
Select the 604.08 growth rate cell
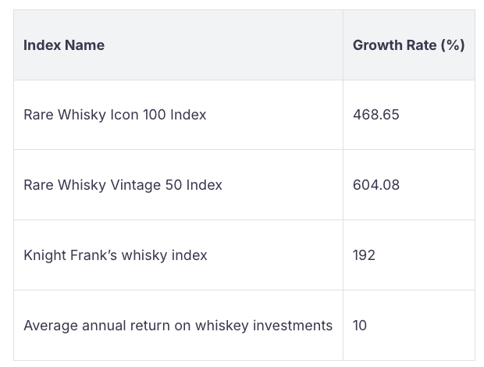pyautogui.click(x=375, y=185)
